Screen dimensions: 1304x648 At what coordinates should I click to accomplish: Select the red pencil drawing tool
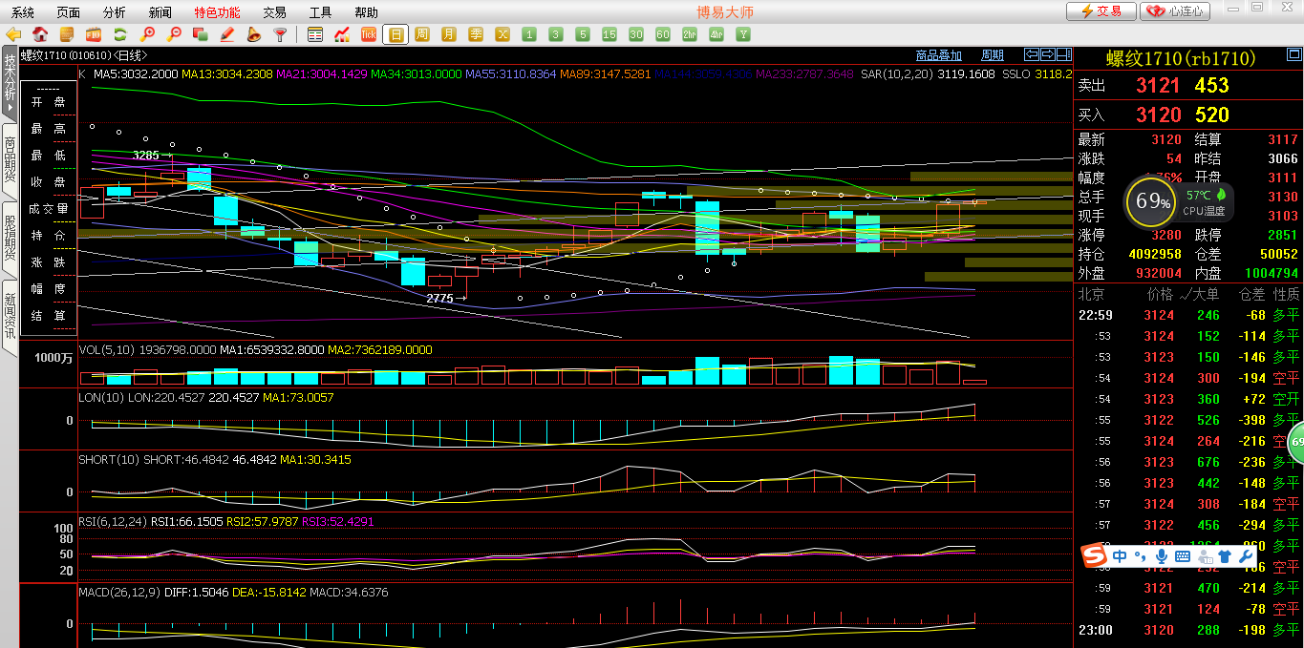227,34
